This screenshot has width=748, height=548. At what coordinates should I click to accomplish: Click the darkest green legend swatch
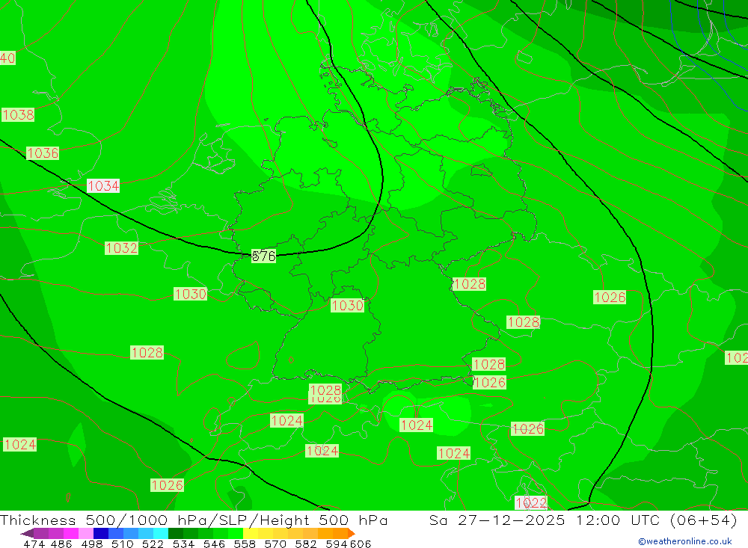pos(176,533)
